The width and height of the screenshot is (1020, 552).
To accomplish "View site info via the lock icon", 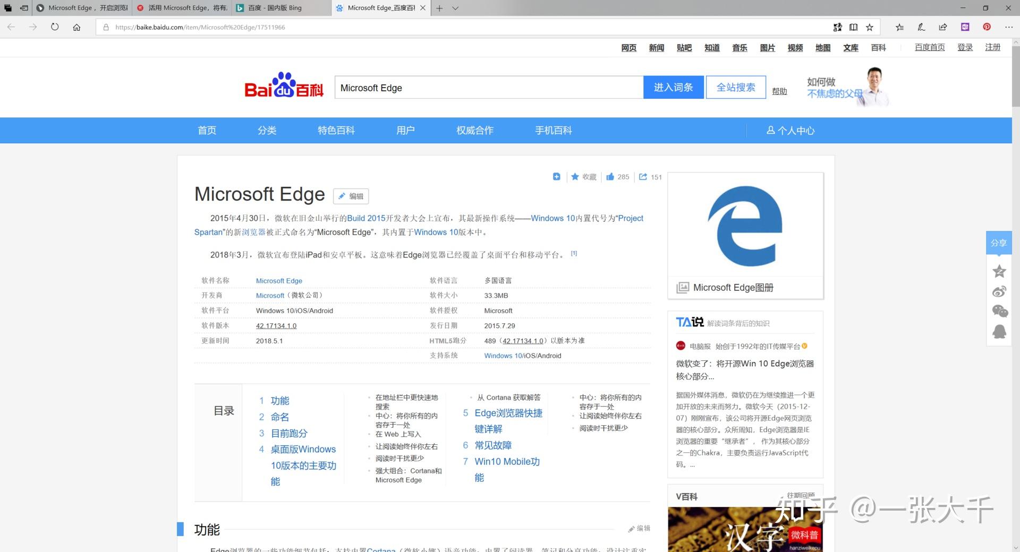I will [x=106, y=27].
